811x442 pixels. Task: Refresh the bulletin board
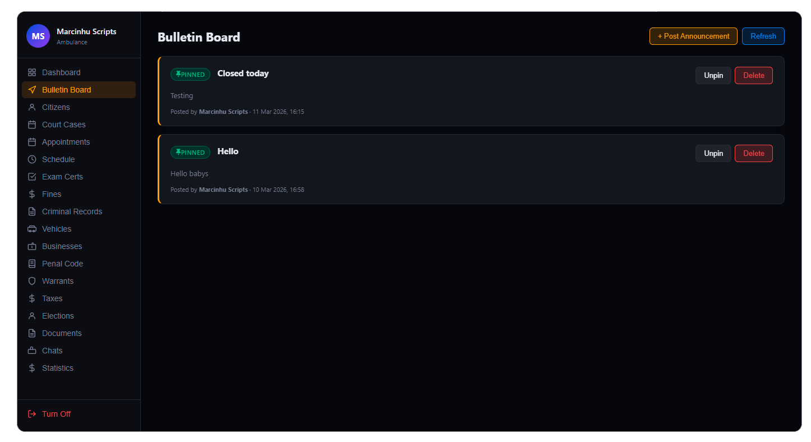click(x=763, y=36)
